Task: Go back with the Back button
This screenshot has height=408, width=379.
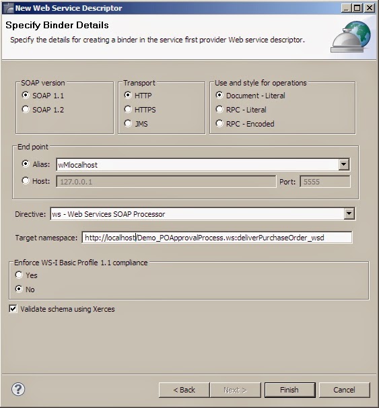Action: coord(184,390)
